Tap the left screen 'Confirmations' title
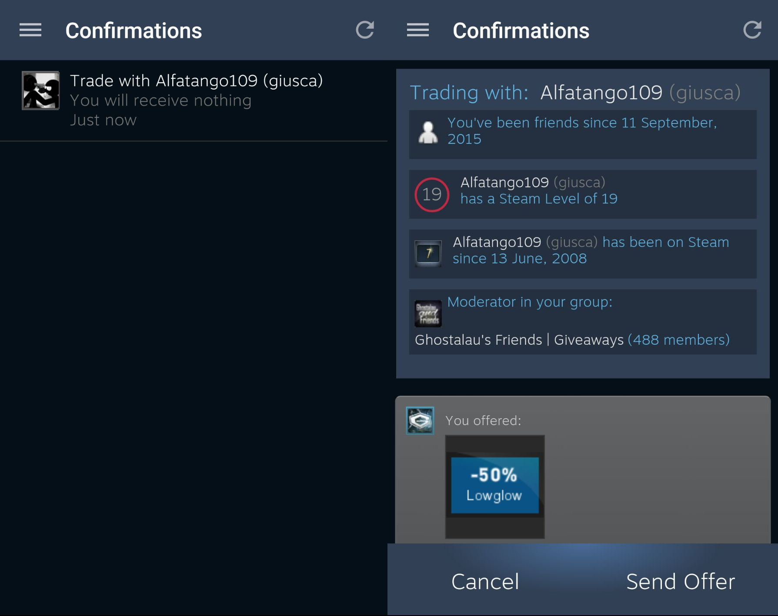778x616 pixels. [134, 30]
